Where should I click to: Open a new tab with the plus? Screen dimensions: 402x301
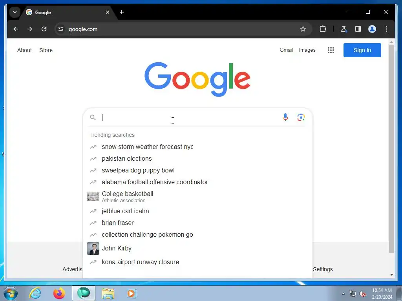[122, 12]
